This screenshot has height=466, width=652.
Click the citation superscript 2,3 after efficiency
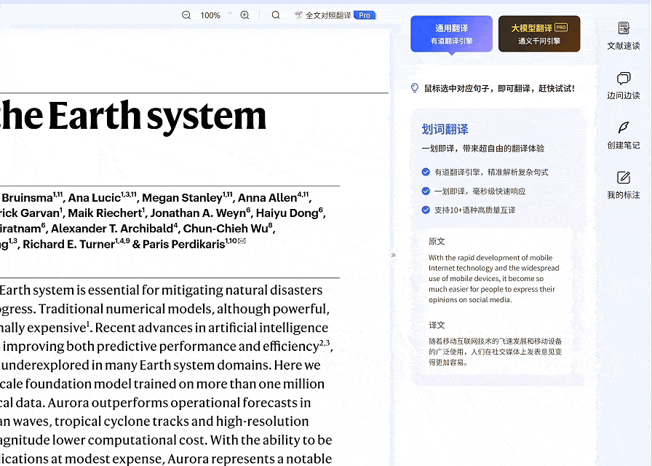(x=325, y=343)
